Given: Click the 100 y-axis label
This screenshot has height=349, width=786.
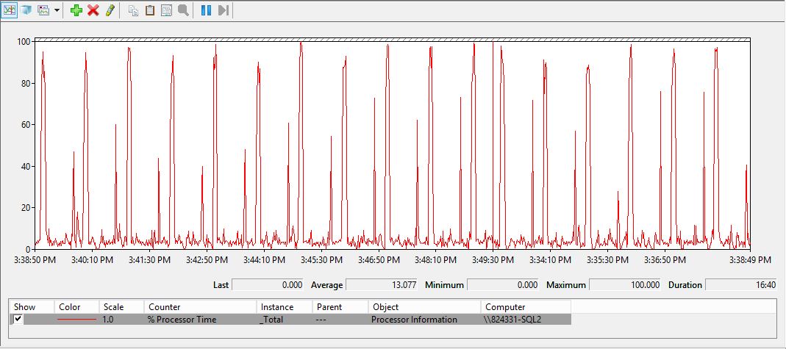Looking at the screenshot, I should pyautogui.click(x=24, y=42).
